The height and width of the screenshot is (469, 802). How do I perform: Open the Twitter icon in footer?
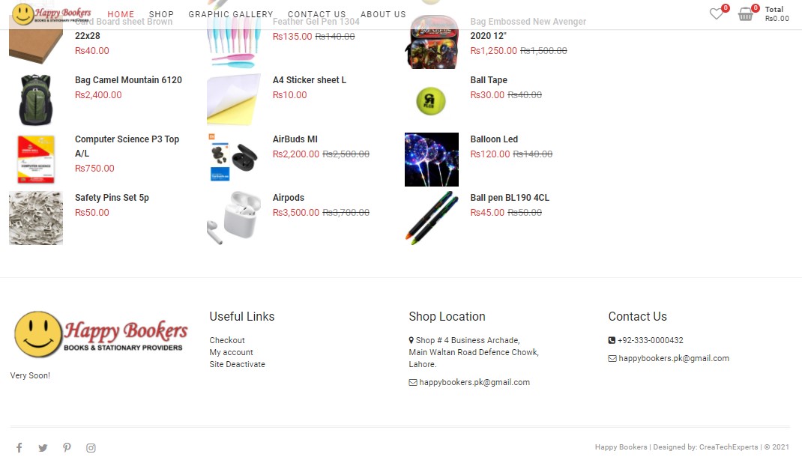click(x=43, y=448)
